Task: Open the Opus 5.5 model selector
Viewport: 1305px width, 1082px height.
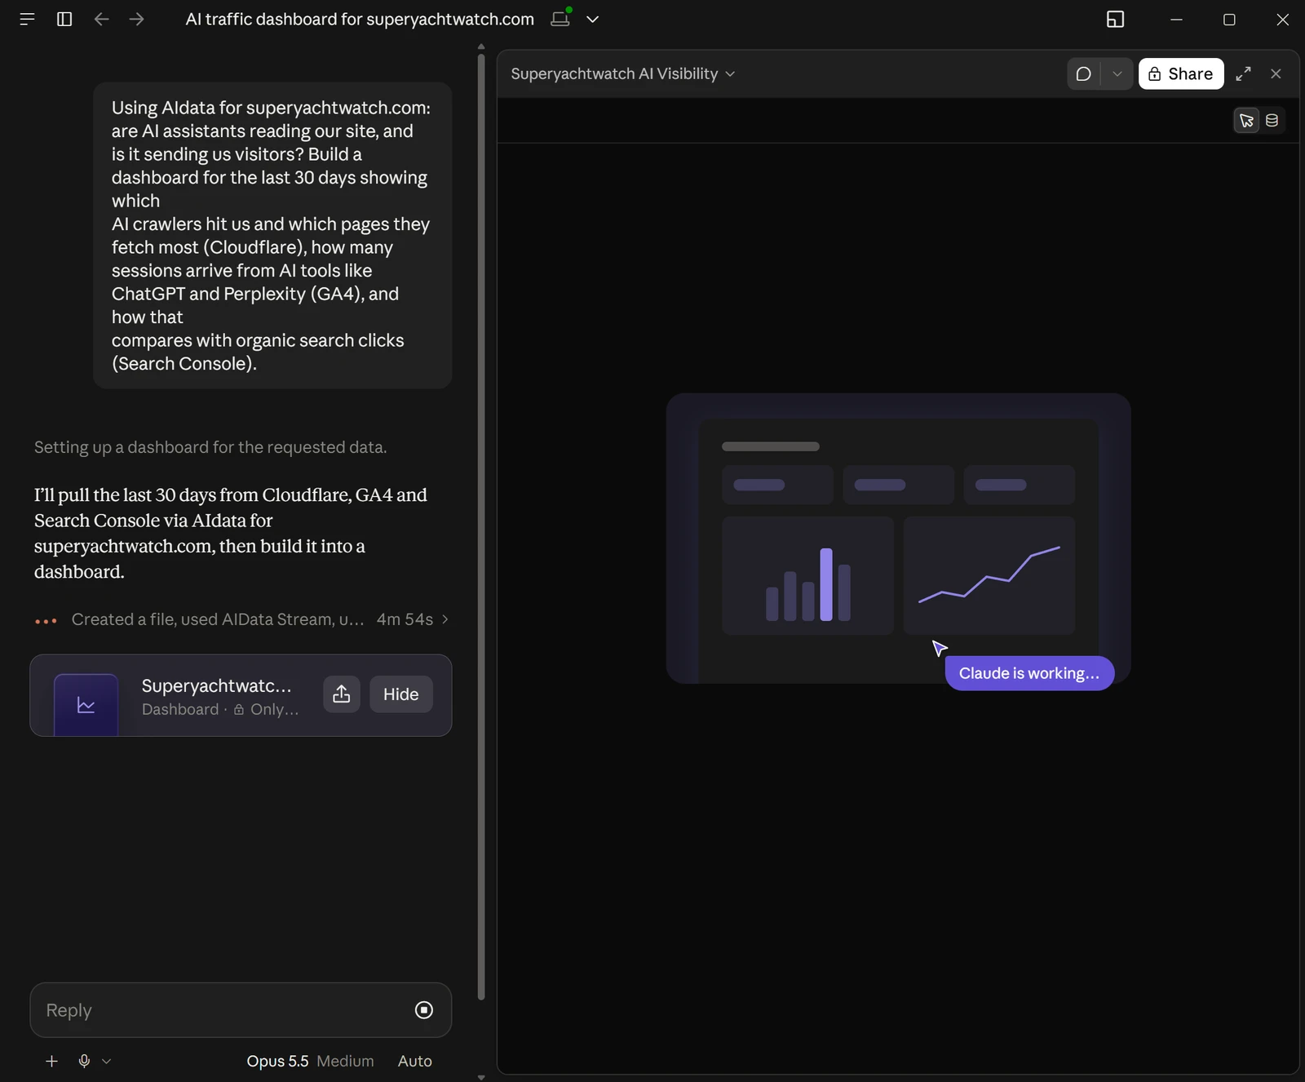Action: [277, 1061]
